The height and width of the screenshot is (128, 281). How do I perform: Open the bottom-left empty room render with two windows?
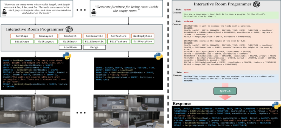click(x=18, y=119)
